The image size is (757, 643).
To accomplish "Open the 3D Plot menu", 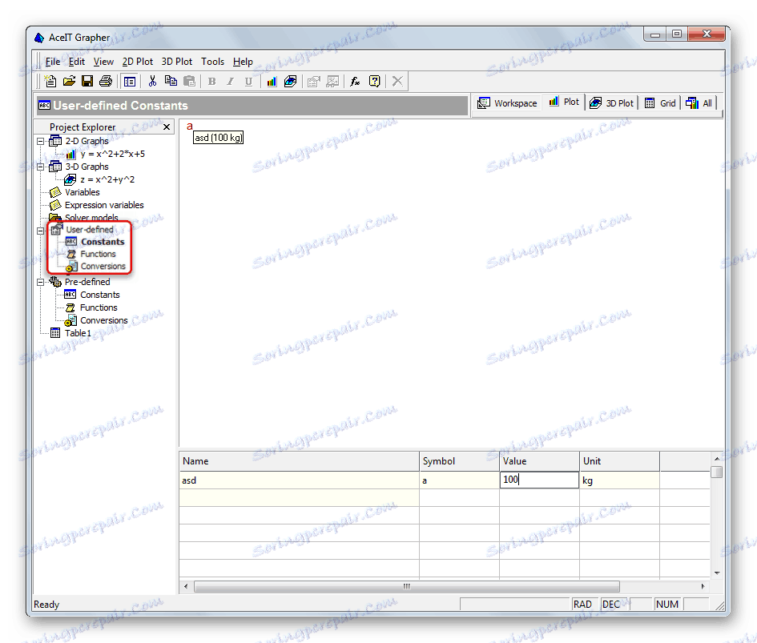I will tap(177, 62).
